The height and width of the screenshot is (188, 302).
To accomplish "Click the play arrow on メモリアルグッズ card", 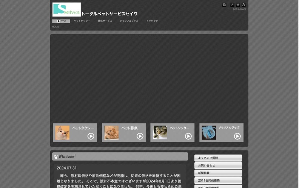I will click(x=237, y=136).
